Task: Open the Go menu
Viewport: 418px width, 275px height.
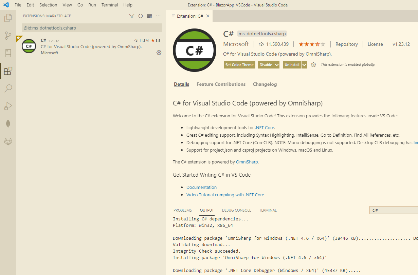Action: point(80,5)
